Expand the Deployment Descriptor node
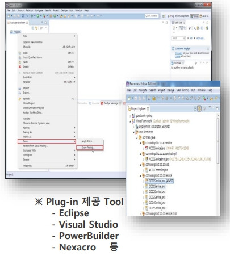This screenshot has height=260, width=230. coord(133,127)
